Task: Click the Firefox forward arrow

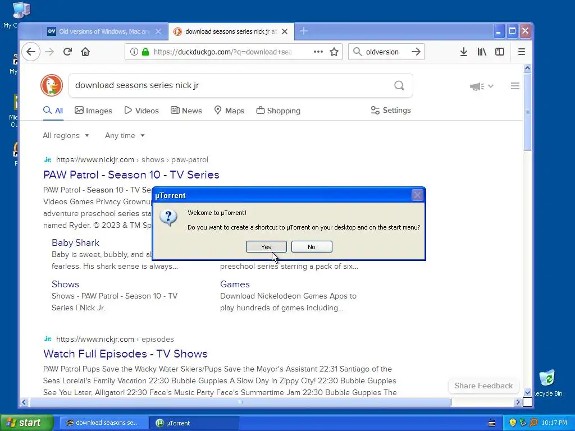Action: [49, 52]
